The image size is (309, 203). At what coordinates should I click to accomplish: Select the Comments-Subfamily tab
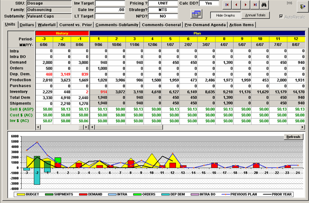point(117,25)
